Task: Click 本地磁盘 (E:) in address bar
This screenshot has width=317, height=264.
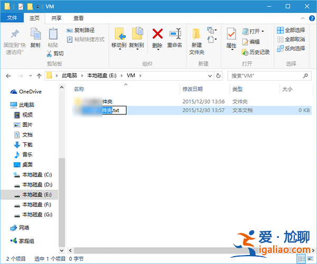Action: pos(101,76)
